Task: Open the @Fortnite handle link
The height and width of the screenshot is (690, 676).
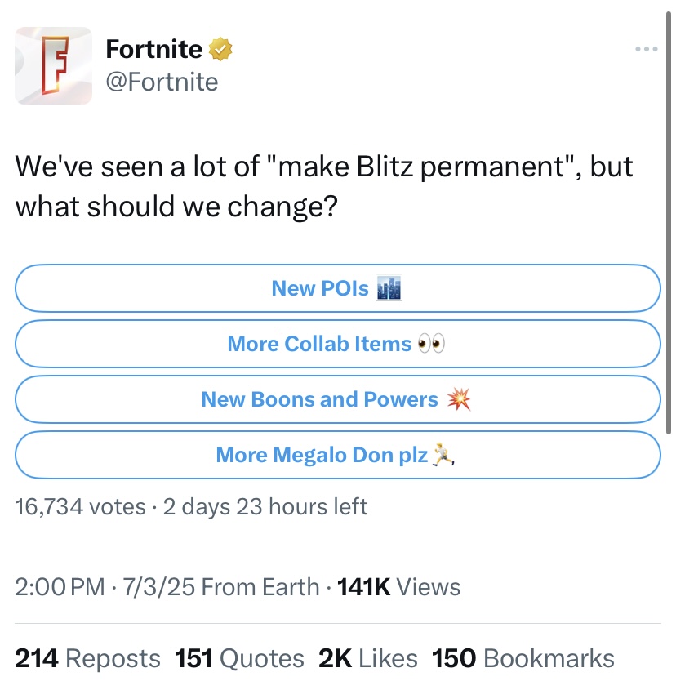Action: (162, 82)
